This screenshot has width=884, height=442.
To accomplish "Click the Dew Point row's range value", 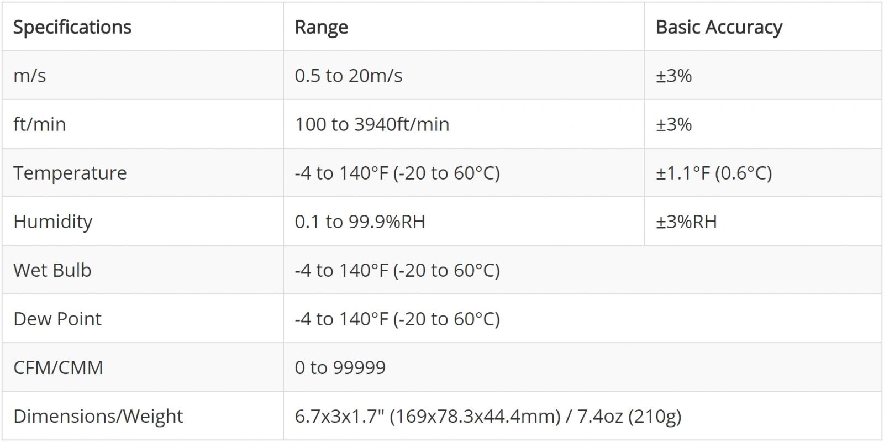I will tap(397, 319).
